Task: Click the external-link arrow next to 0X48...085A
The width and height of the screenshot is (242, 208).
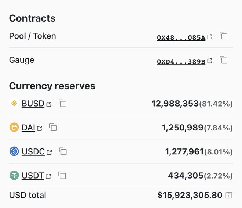Action: click(x=210, y=37)
